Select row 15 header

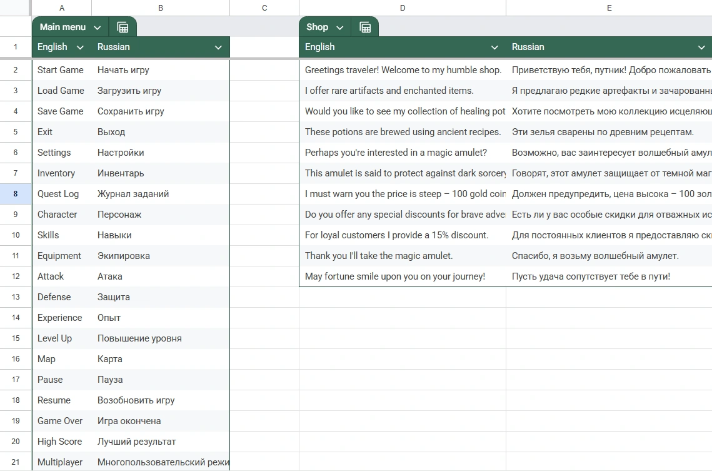tap(16, 338)
